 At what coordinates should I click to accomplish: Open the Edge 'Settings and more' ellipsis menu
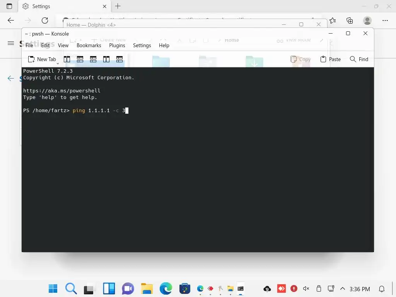coord(385,20)
